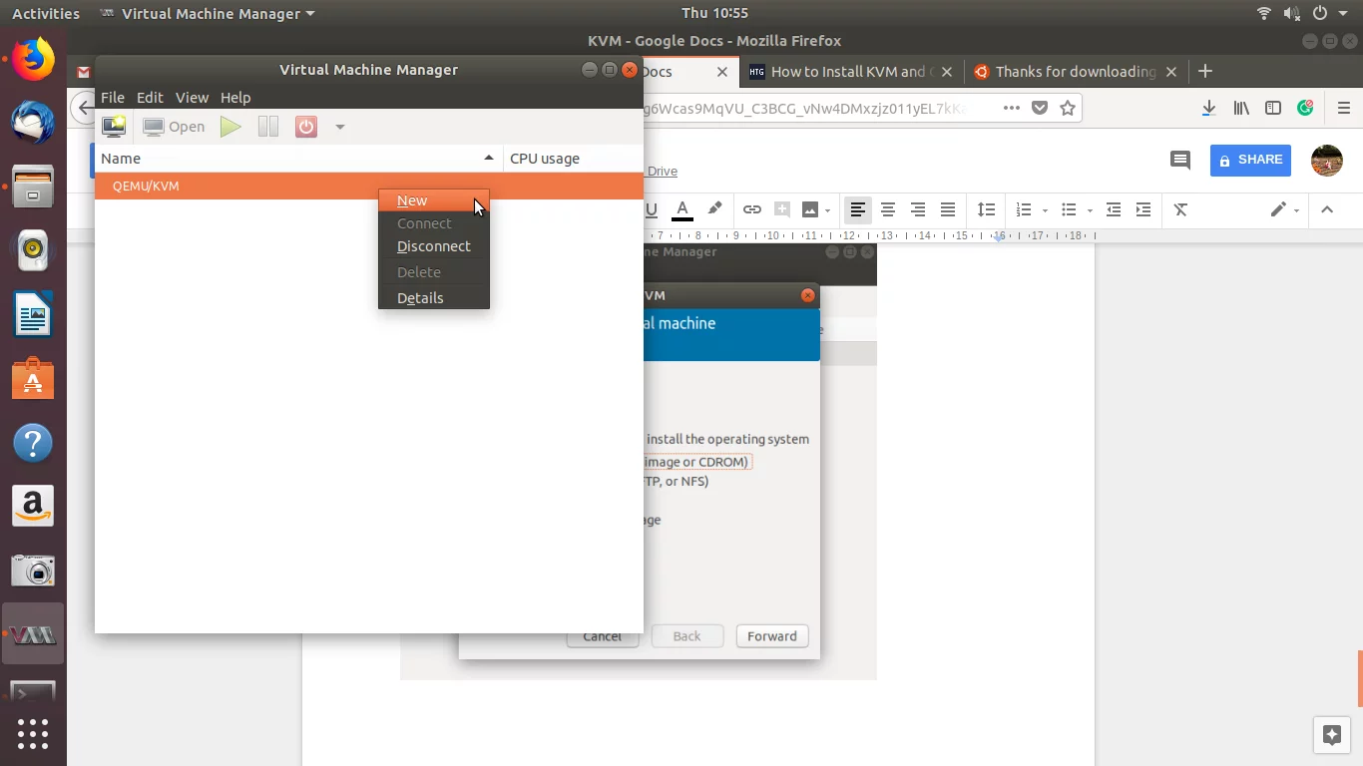
Task: Click the increase indent icon
Action: (x=1143, y=209)
